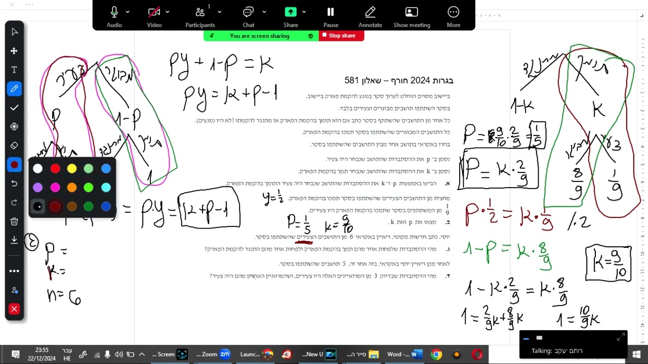This screenshot has width=648, height=364.
Task: Pick the magenta color swatch
Action: 55,188
